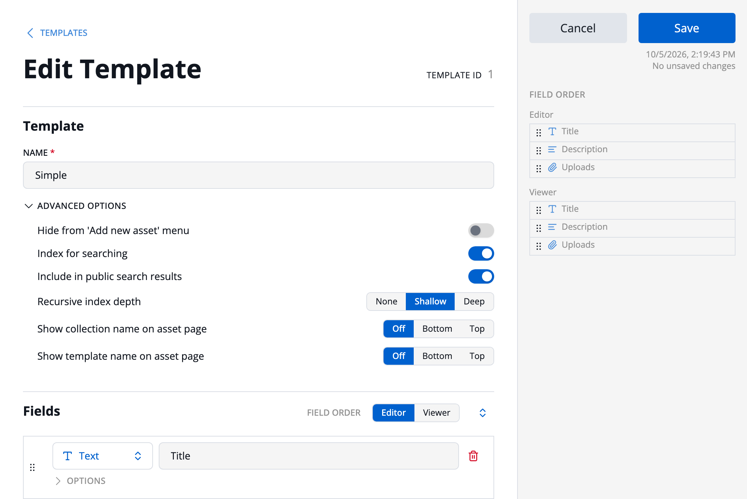Image resolution: width=747 pixels, height=499 pixels.
Task: Show template name at Bottom
Action: point(437,356)
